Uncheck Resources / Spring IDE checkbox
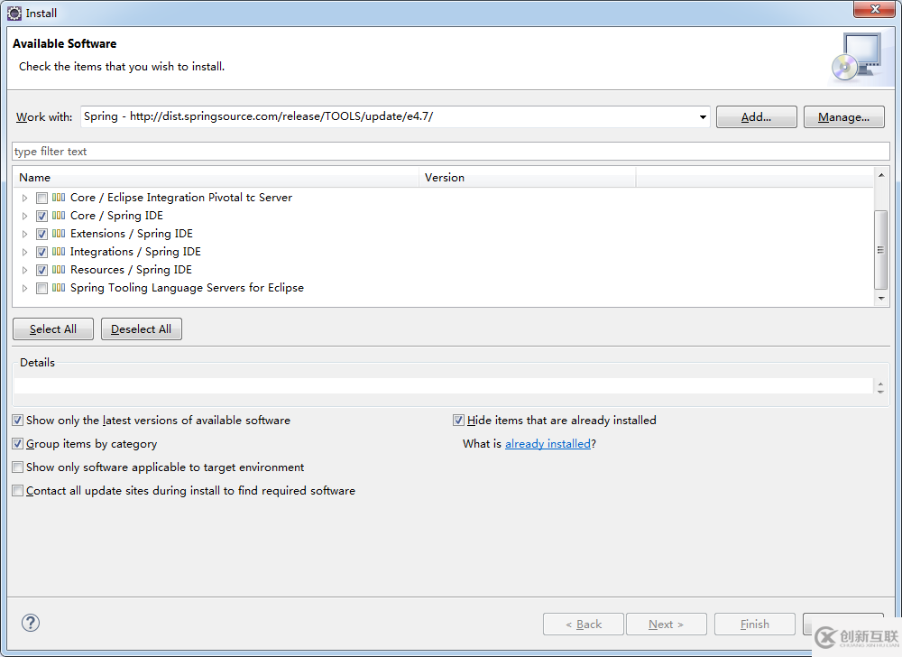902x657 pixels. [41, 271]
